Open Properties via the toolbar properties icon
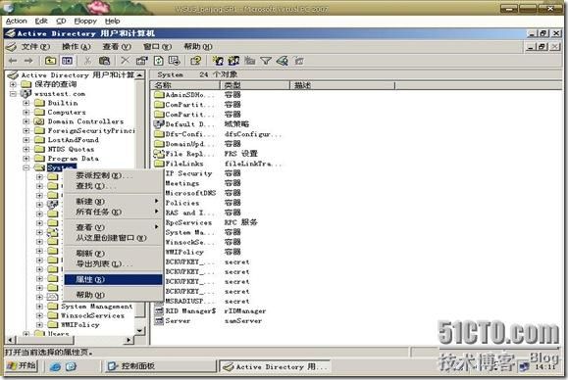The image size is (568, 380). (x=141, y=61)
